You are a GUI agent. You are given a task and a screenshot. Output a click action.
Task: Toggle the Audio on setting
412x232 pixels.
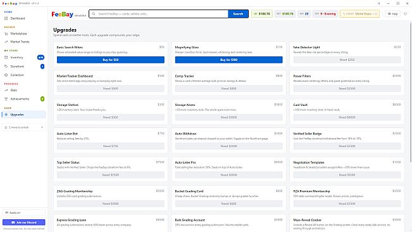pos(24,212)
